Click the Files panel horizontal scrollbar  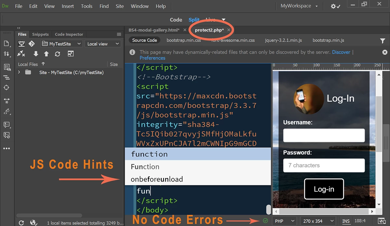[x=49, y=215]
